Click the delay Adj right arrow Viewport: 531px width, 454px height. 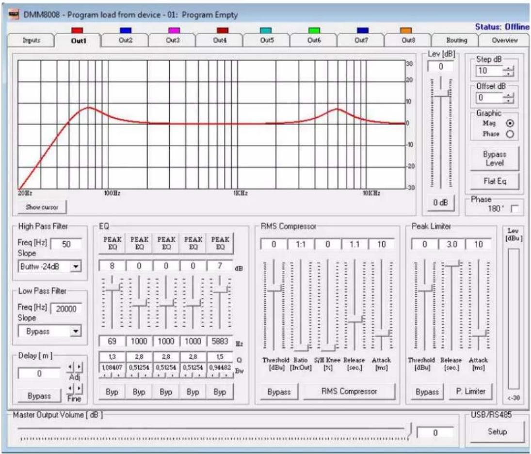(x=79, y=367)
